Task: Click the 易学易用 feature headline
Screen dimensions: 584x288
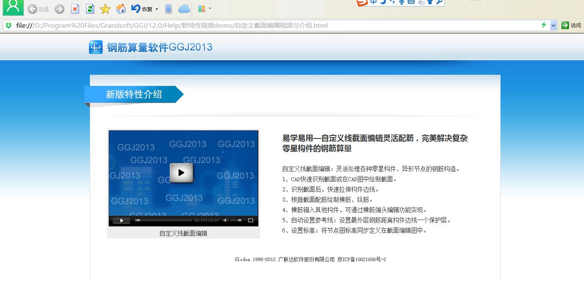Action: tap(375, 144)
